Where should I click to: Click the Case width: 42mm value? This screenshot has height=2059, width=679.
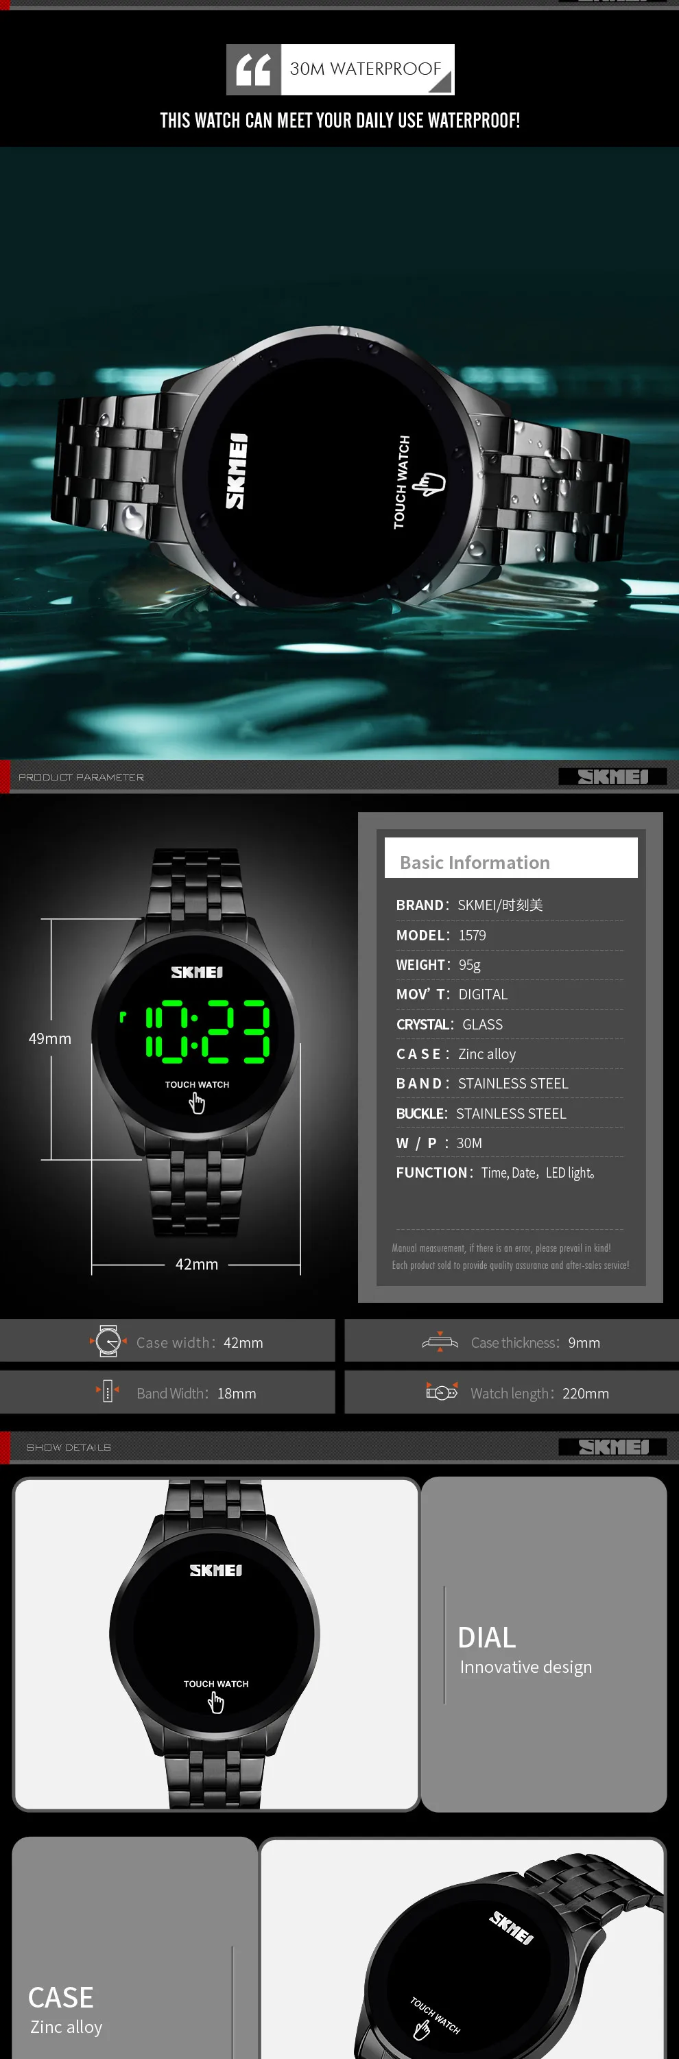pos(243,1343)
